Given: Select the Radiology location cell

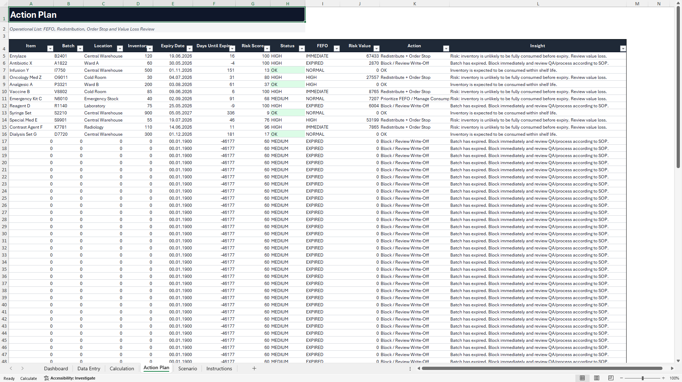Looking at the screenshot, I should 103,127.
